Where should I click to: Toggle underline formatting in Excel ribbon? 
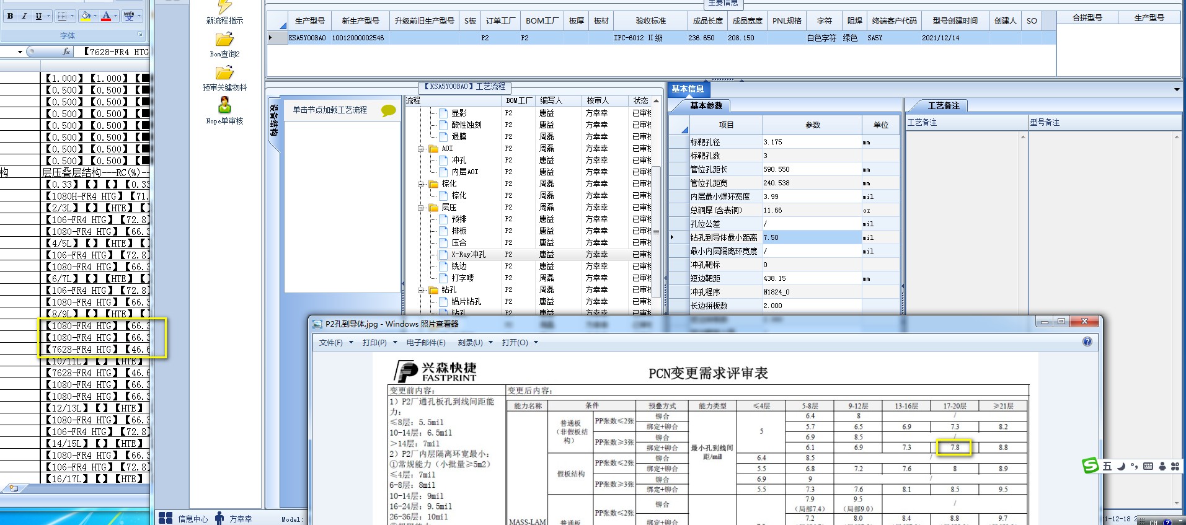(x=38, y=16)
